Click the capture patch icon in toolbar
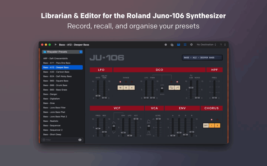The width and height of the screenshot is (267, 166). click(172, 45)
